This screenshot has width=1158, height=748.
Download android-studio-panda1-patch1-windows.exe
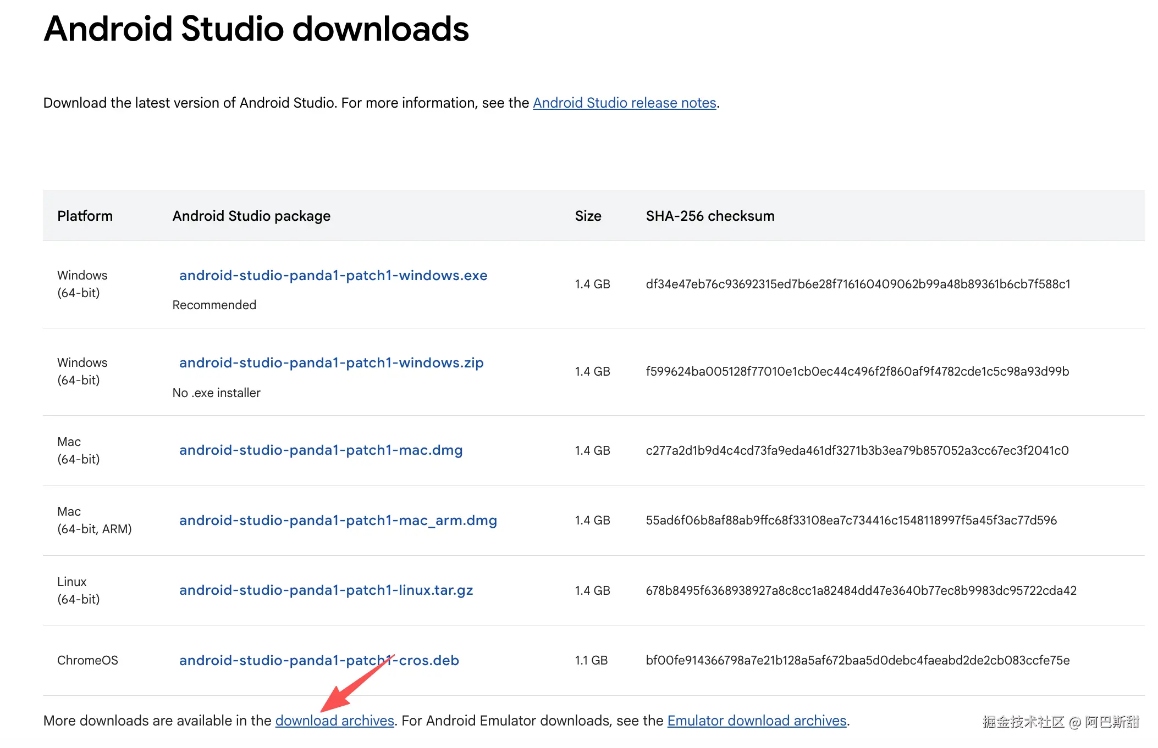coord(333,275)
